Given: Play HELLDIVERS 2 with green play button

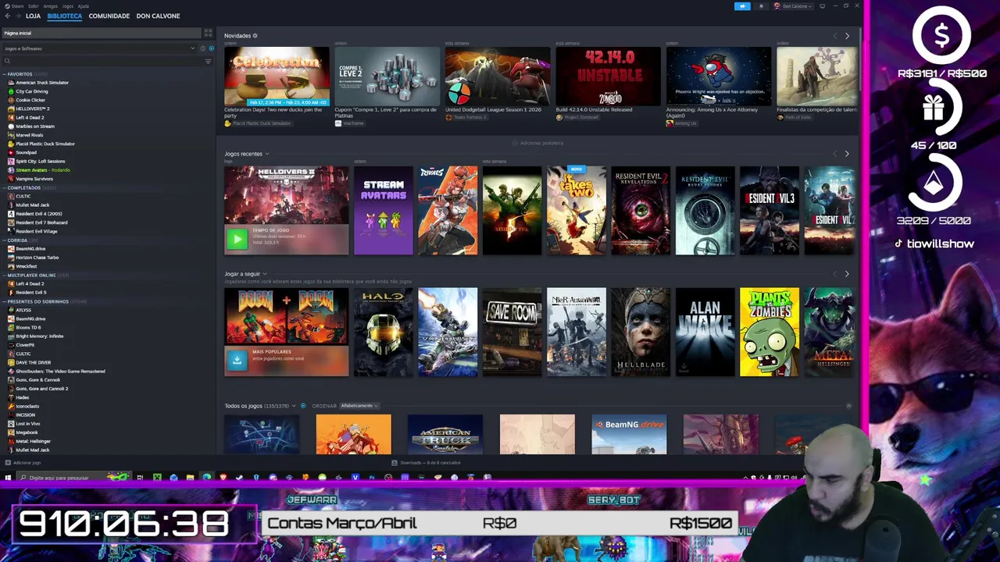Looking at the screenshot, I should coord(237,239).
